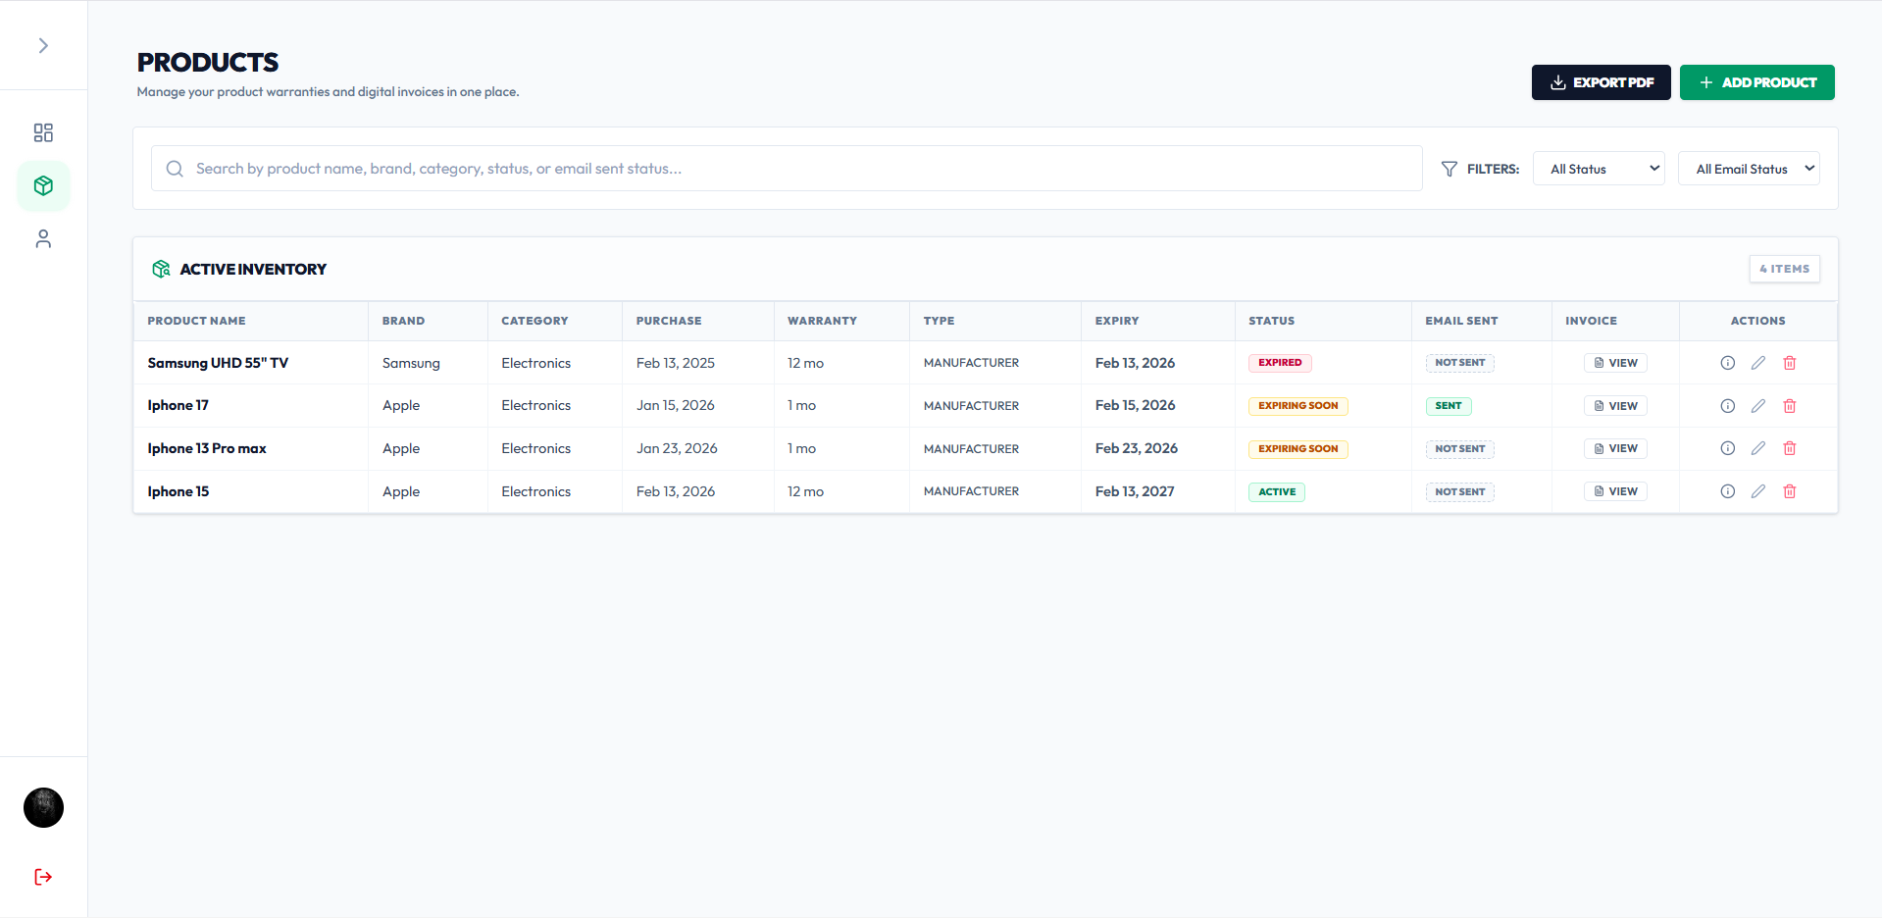
Task: Click the Jan 15, 2026 purchase date
Action: click(676, 405)
